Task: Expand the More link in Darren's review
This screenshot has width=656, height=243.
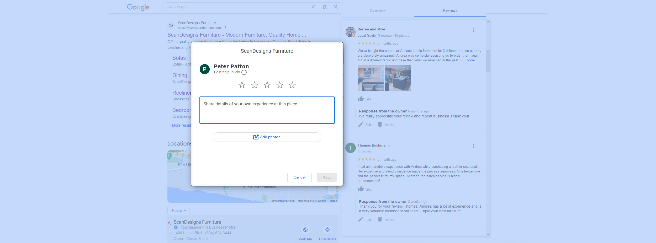Action: coord(471,60)
